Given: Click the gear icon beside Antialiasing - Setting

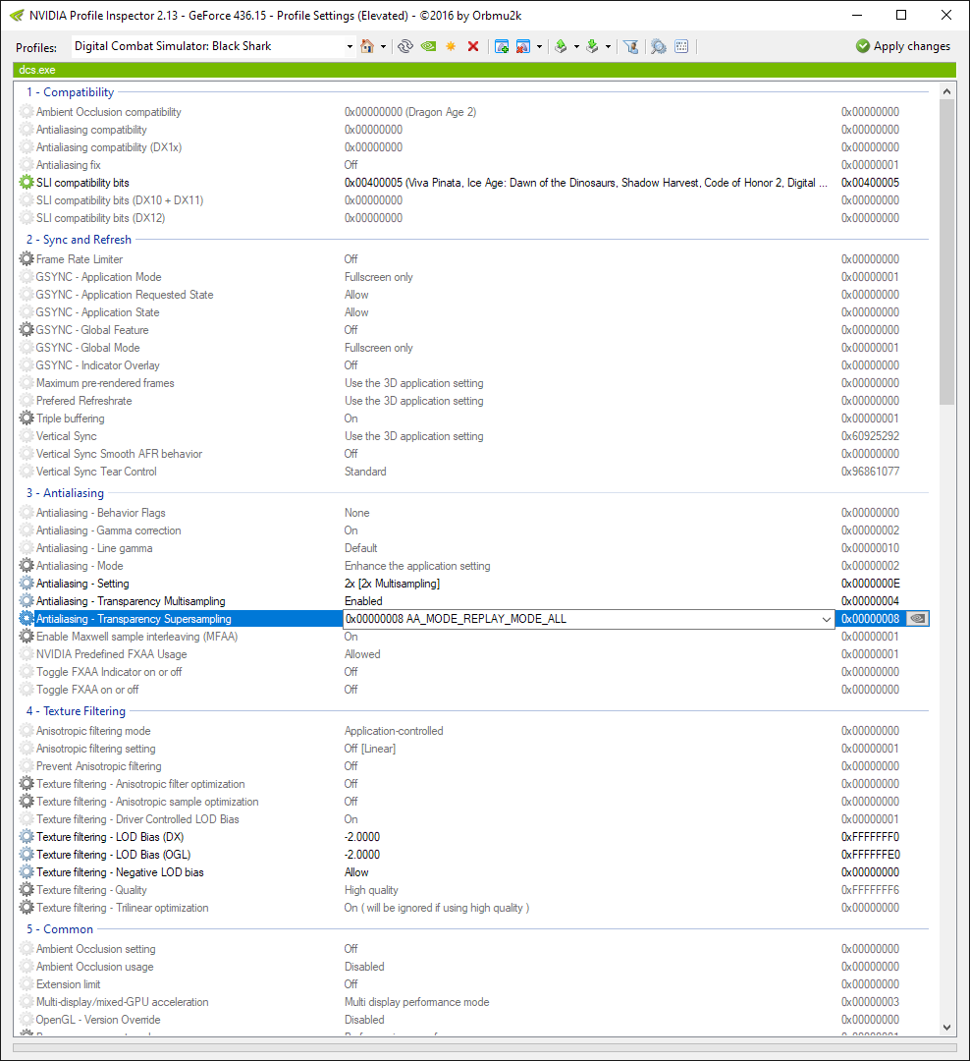Looking at the screenshot, I should pos(27,584).
